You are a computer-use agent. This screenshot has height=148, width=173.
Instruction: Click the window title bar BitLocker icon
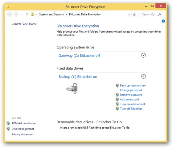click(7, 6)
